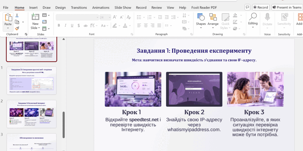Toggle Bold formatting
303x151 pixels.
(x=59, y=25)
